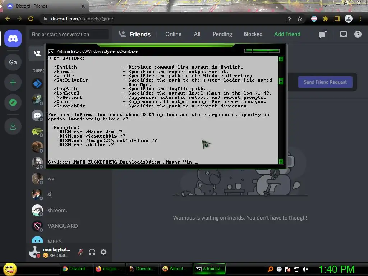Open the grey Discord-logo avatar direct message
Viewport: 368px width, 276px height.
click(x=37, y=115)
